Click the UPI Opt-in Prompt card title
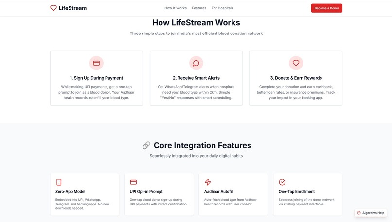This screenshot has width=392, height=222. point(146,191)
